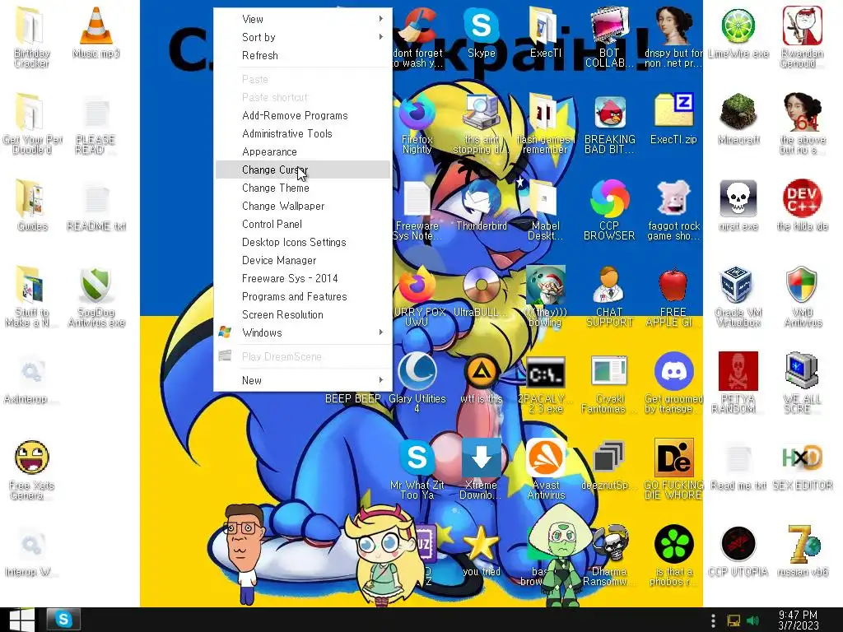This screenshot has width=843, height=632.
Task: Open the Skype desktop shortcut
Action: pos(481,26)
